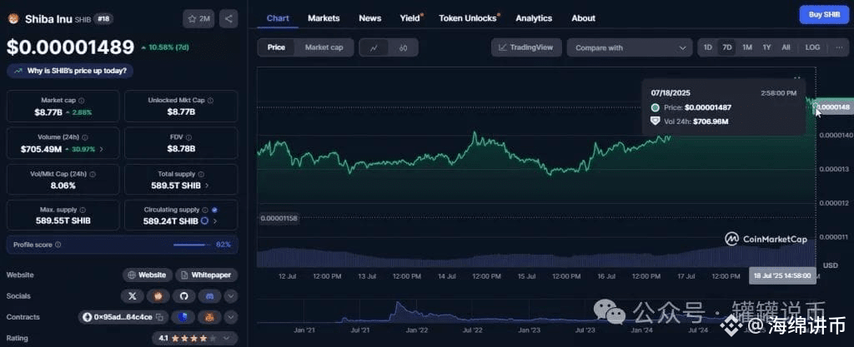Select the All time range
The width and height of the screenshot is (854, 347).
tap(786, 47)
